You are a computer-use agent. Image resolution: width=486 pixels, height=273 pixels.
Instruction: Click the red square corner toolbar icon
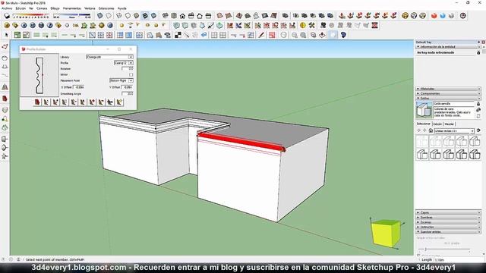tap(272, 35)
